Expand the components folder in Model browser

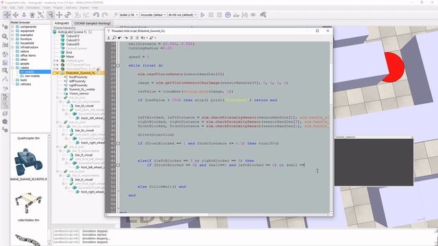point(12,27)
